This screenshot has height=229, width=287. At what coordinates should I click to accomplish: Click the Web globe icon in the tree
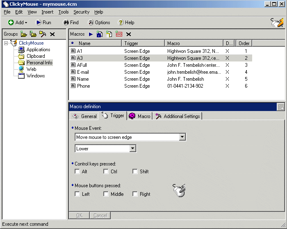[21, 69]
